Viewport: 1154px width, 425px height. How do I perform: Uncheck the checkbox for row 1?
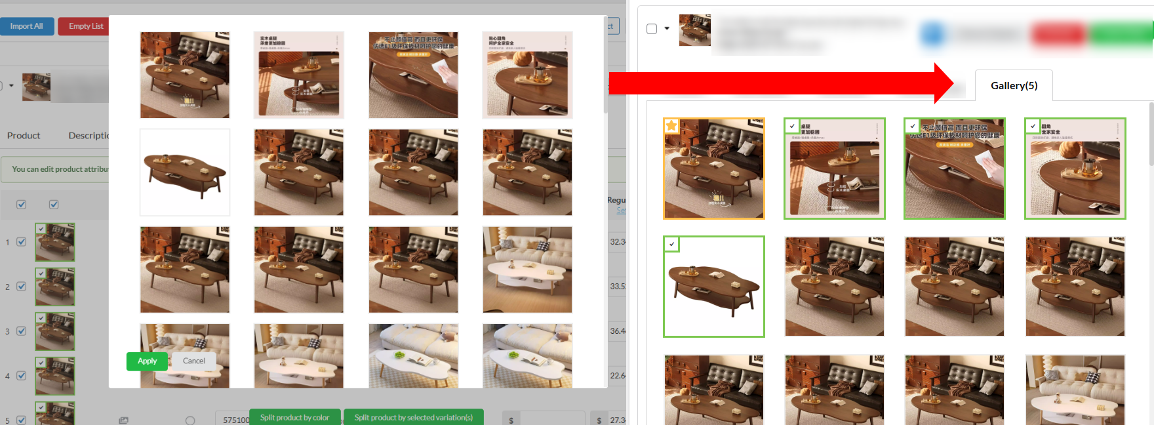click(22, 242)
